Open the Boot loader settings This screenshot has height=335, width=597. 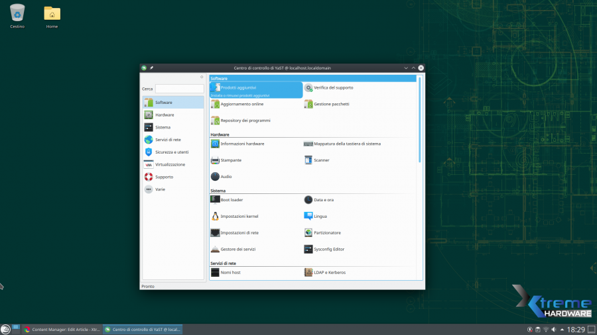point(232,199)
